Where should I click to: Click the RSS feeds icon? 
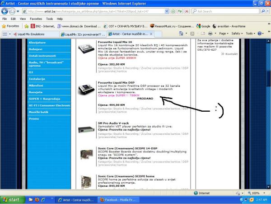tap(192, 34)
